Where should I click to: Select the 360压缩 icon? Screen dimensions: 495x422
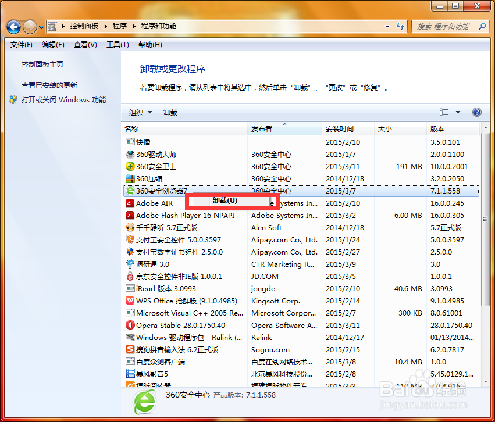pos(130,178)
